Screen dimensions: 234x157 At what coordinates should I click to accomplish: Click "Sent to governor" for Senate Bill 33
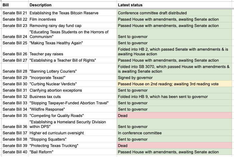pyautogui.click(x=174, y=103)
